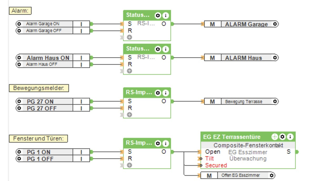Select the PG 1 OFF input
312x181 pixels.
tap(53, 159)
